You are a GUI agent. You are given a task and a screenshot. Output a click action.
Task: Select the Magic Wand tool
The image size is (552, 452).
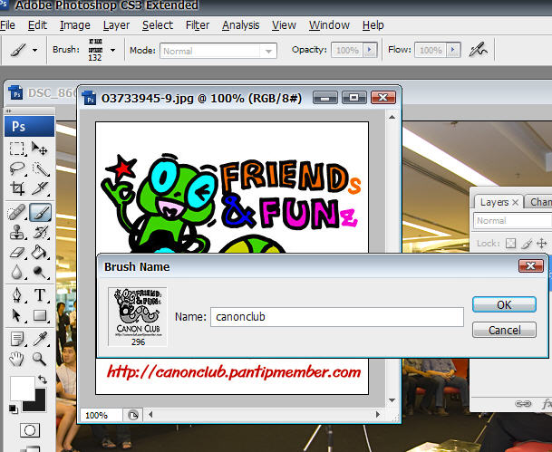pyautogui.click(x=40, y=168)
